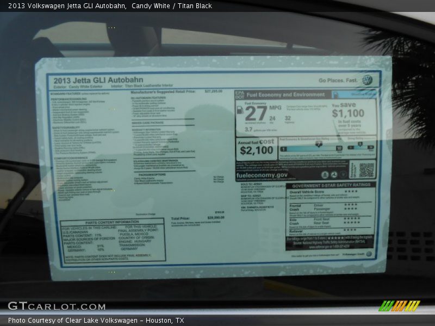
Task: Click the '32' highway MPG value
Action: pyautogui.click(x=288, y=118)
